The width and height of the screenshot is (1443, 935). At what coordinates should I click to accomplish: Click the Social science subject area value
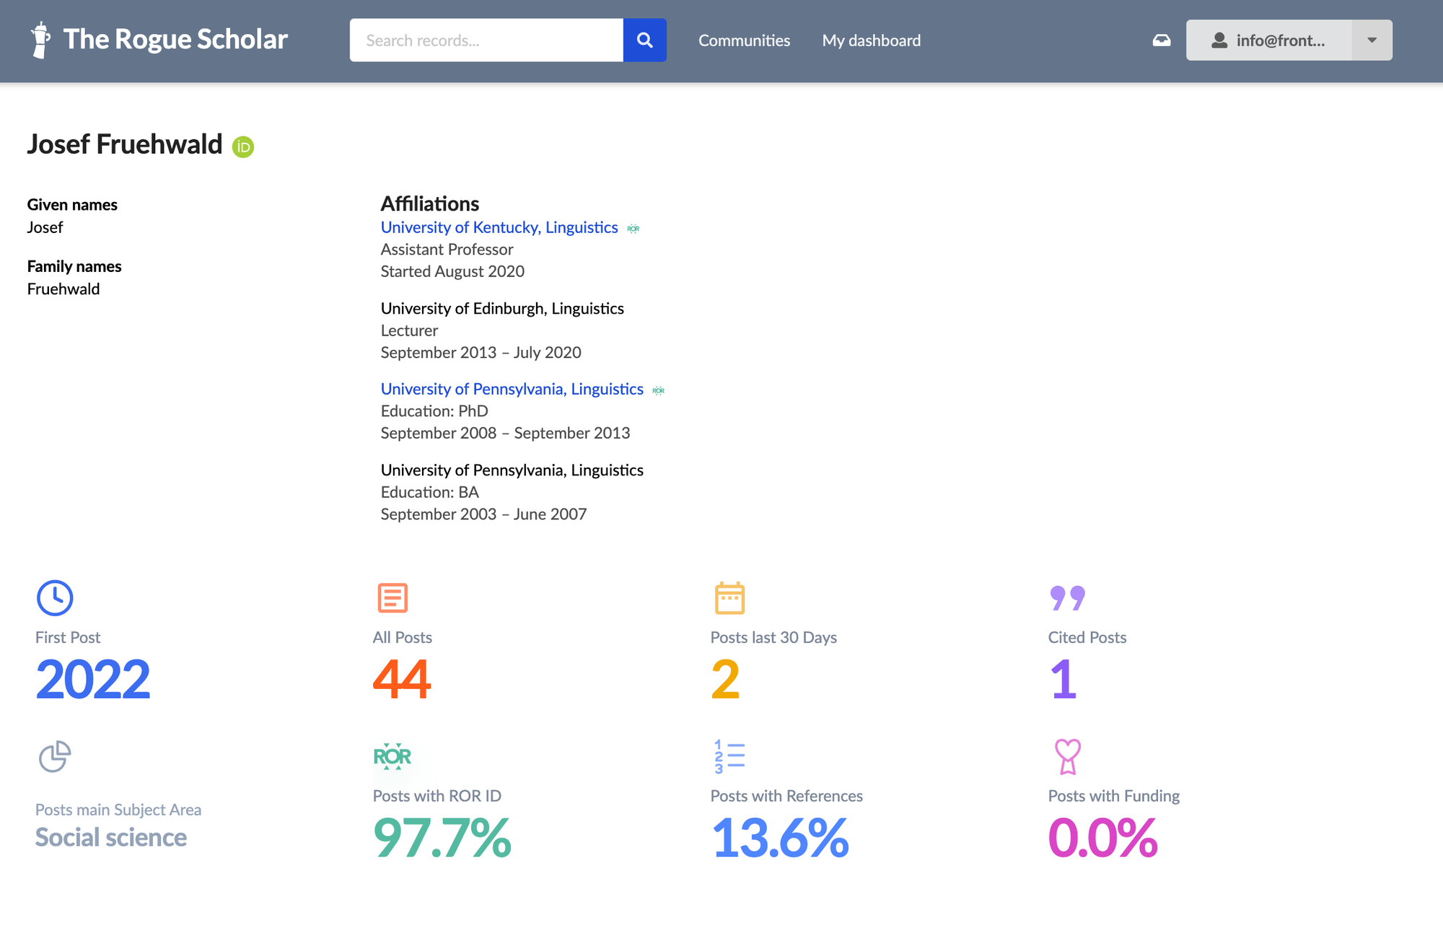coord(111,837)
